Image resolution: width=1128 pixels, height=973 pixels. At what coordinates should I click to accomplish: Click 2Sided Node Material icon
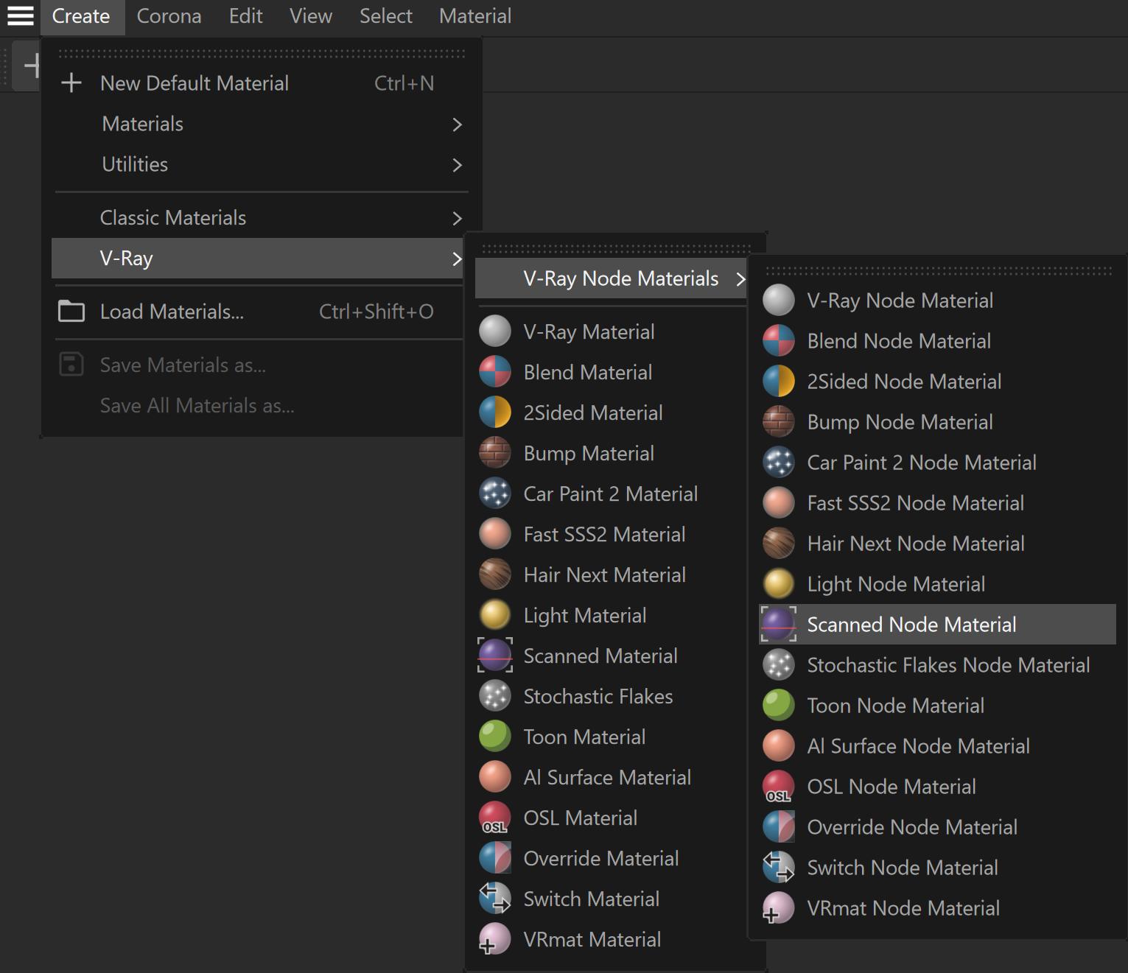click(x=779, y=382)
